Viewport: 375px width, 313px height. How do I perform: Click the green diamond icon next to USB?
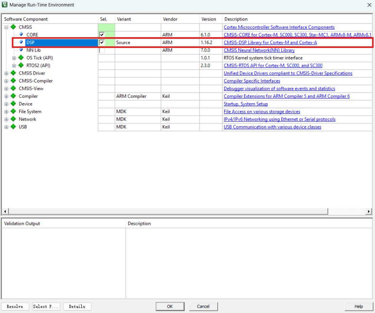[13, 127]
